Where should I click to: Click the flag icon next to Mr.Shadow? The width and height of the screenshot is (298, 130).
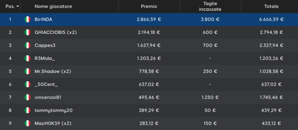coord(28,72)
